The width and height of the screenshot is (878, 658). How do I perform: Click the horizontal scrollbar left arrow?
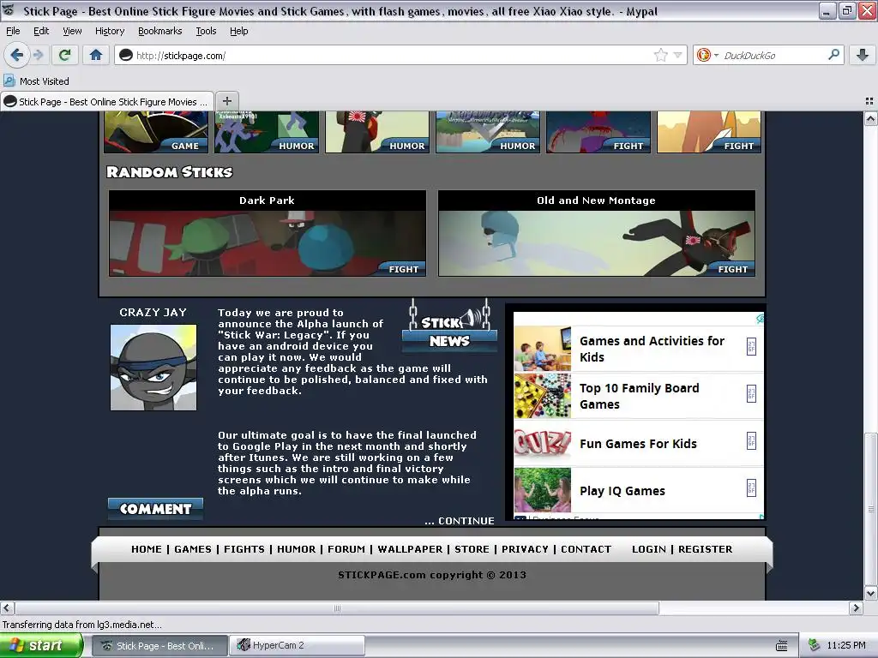pyautogui.click(x=7, y=607)
